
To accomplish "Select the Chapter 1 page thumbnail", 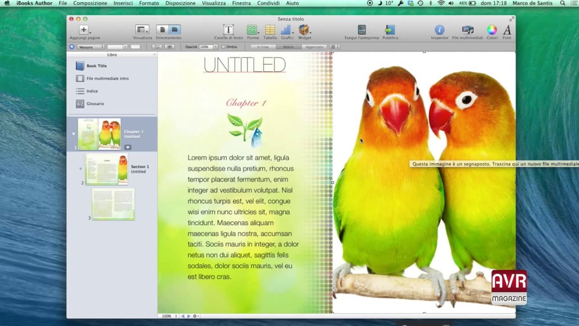I will [x=100, y=134].
